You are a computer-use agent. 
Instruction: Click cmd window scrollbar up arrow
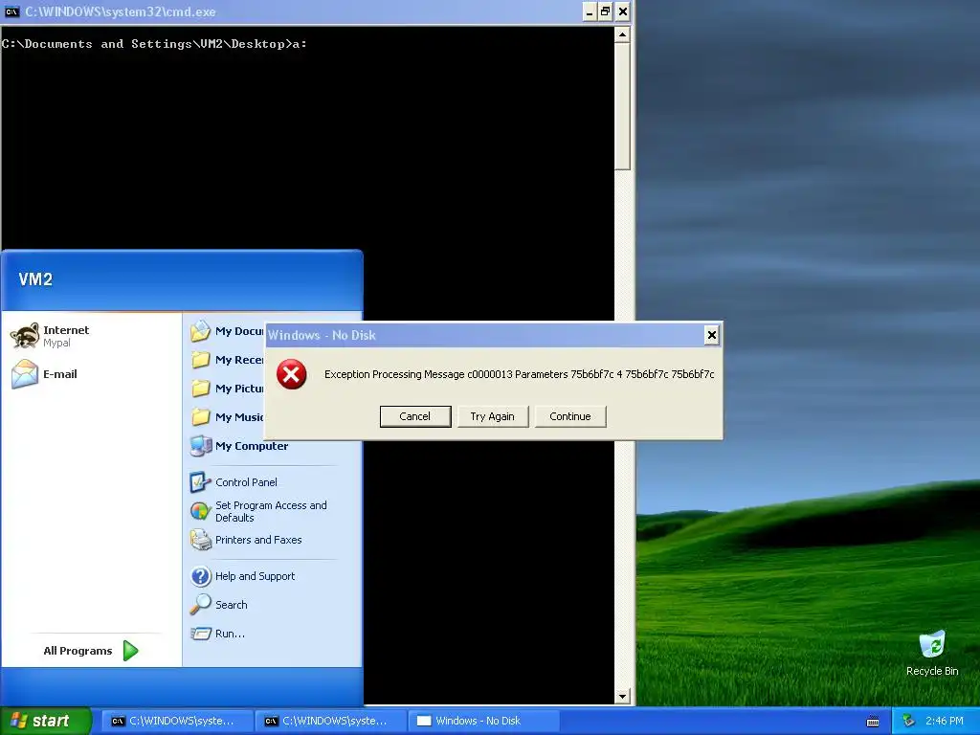click(622, 35)
